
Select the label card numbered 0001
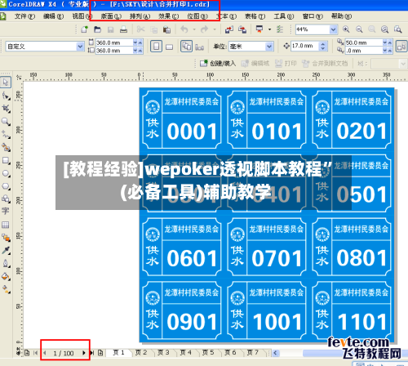point(181,119)
